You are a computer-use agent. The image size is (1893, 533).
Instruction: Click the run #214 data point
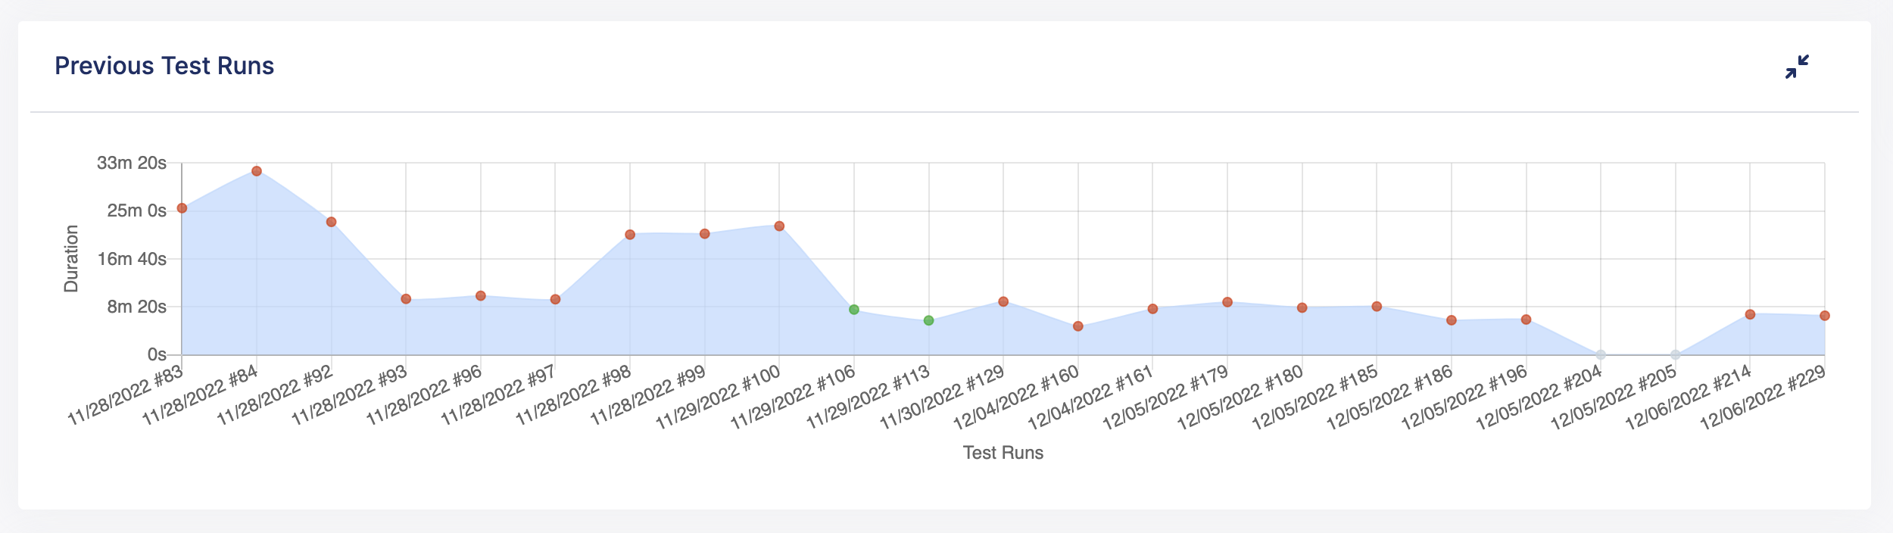click(x=1750, y=314)
